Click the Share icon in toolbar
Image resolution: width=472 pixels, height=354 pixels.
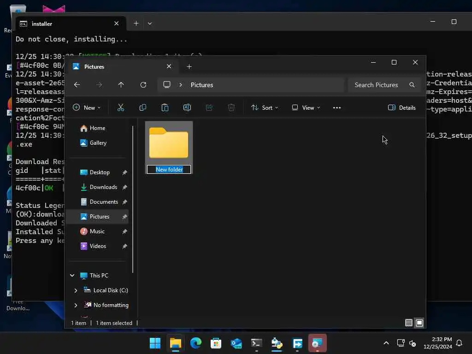(209, 107)
